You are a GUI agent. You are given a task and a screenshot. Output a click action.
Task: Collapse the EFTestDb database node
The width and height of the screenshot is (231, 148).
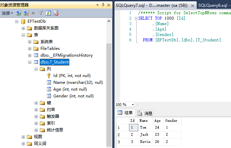(x=17, y=21)
